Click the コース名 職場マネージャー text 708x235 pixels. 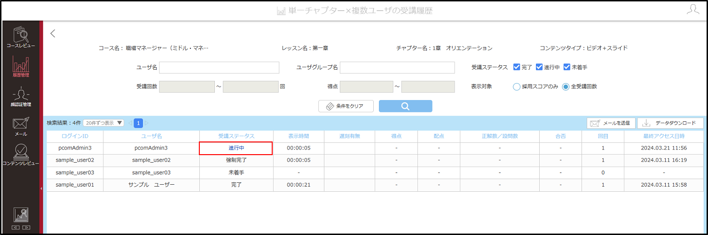pos(153,48)
